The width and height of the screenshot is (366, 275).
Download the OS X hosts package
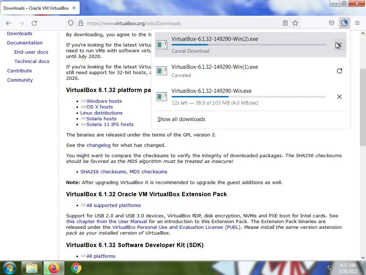100,107
